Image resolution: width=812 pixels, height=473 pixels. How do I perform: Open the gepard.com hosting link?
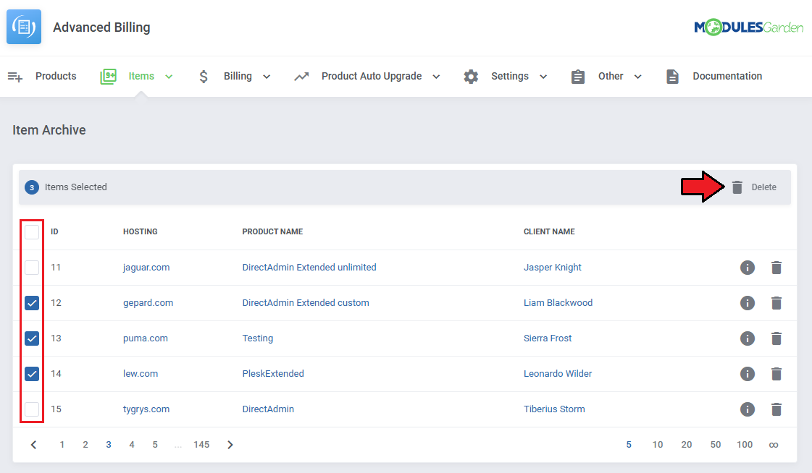(148, 303)
